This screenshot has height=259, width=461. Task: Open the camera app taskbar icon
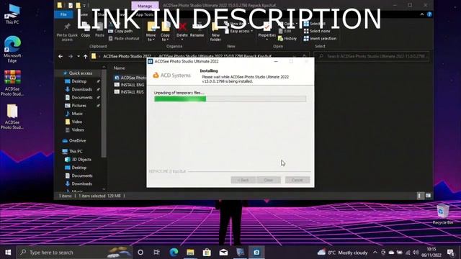point(256,253)
